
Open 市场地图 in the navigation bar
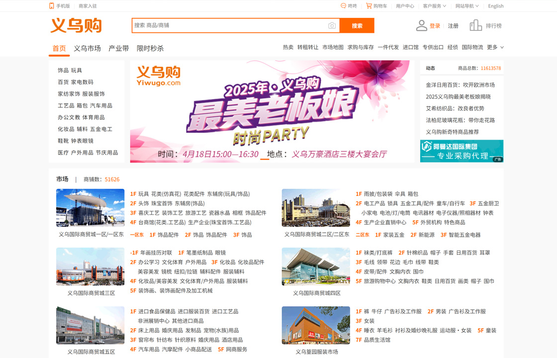pos(333,47)
